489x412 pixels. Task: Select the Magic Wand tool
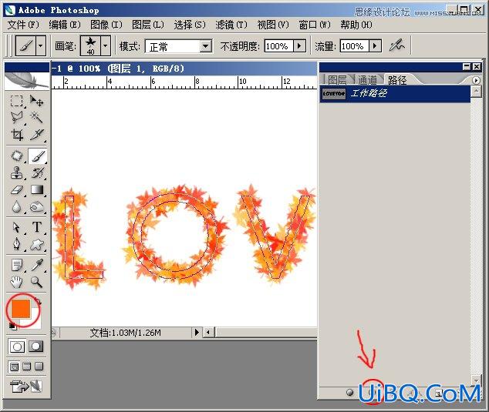(x=37, y=118)
